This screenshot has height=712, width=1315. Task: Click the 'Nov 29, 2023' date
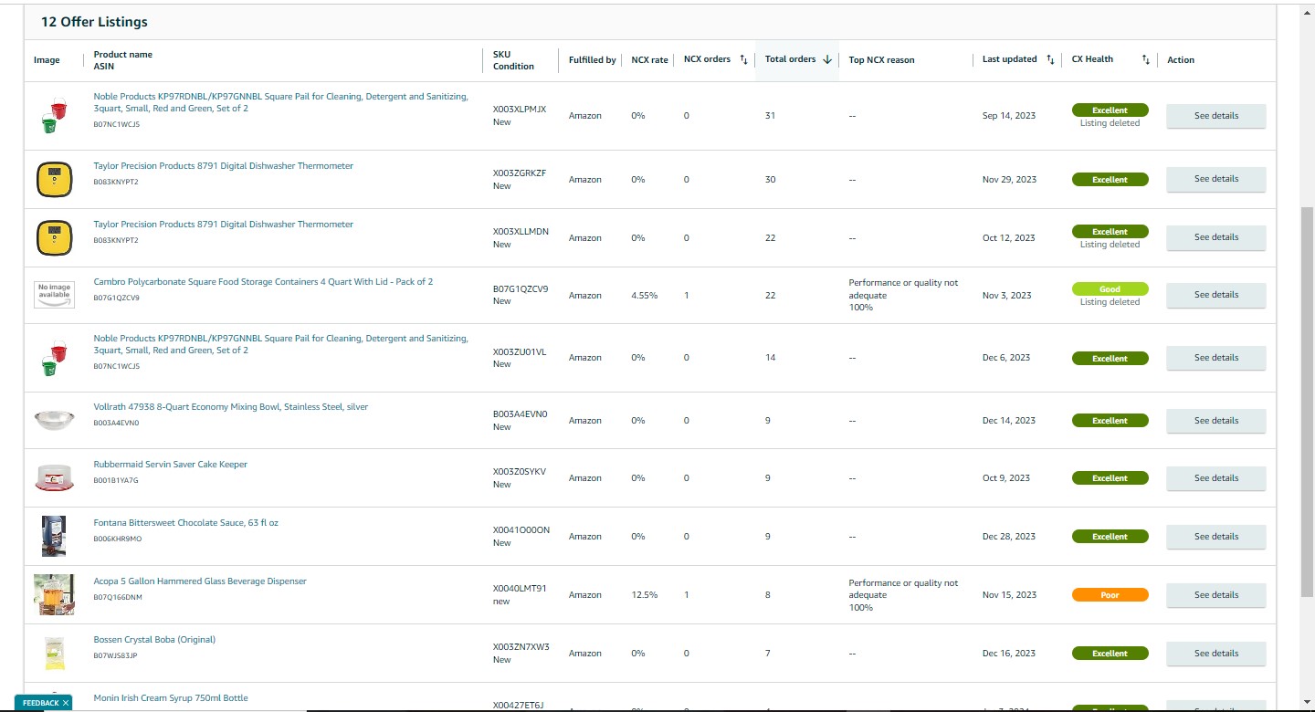(1009, 180)
